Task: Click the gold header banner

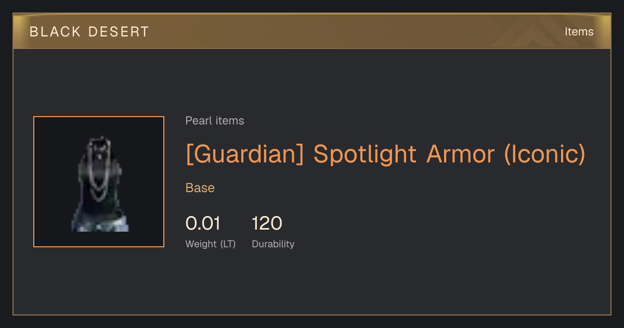Action: click(312, 32)
